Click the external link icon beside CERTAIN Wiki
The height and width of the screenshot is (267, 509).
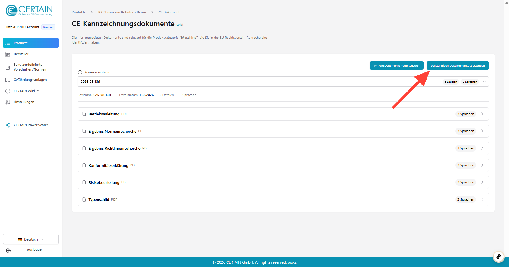(x=38, y=91)
